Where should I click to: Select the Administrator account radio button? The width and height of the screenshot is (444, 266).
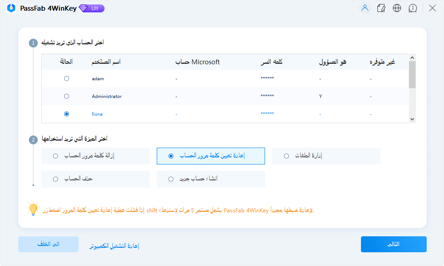point(67,96)
